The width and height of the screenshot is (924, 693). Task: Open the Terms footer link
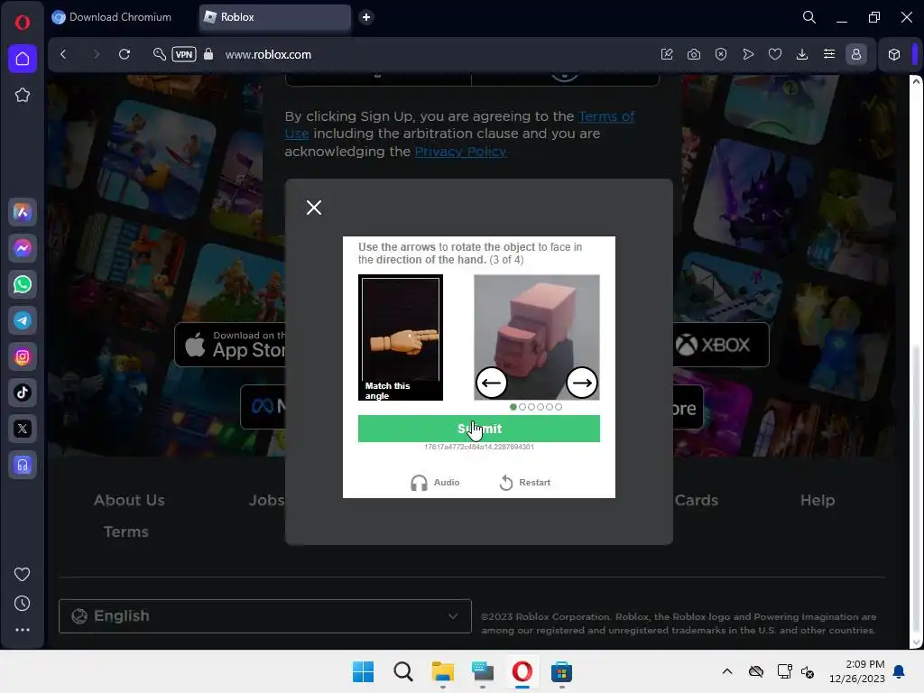tap(126, 532)
